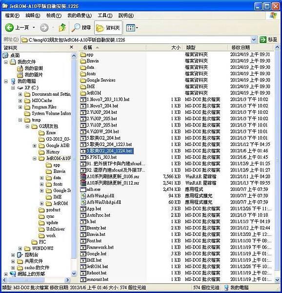Click the 移至 go button
Viewport: 282px width, 293px height.
tap(268, 40)
